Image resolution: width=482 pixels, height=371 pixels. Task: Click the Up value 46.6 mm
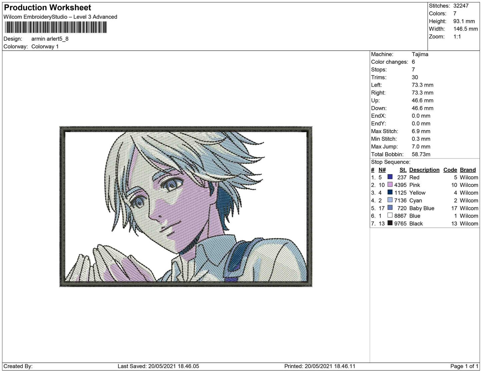point(423,100)
